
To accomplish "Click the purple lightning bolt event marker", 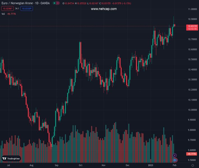I will pos(175,155).
